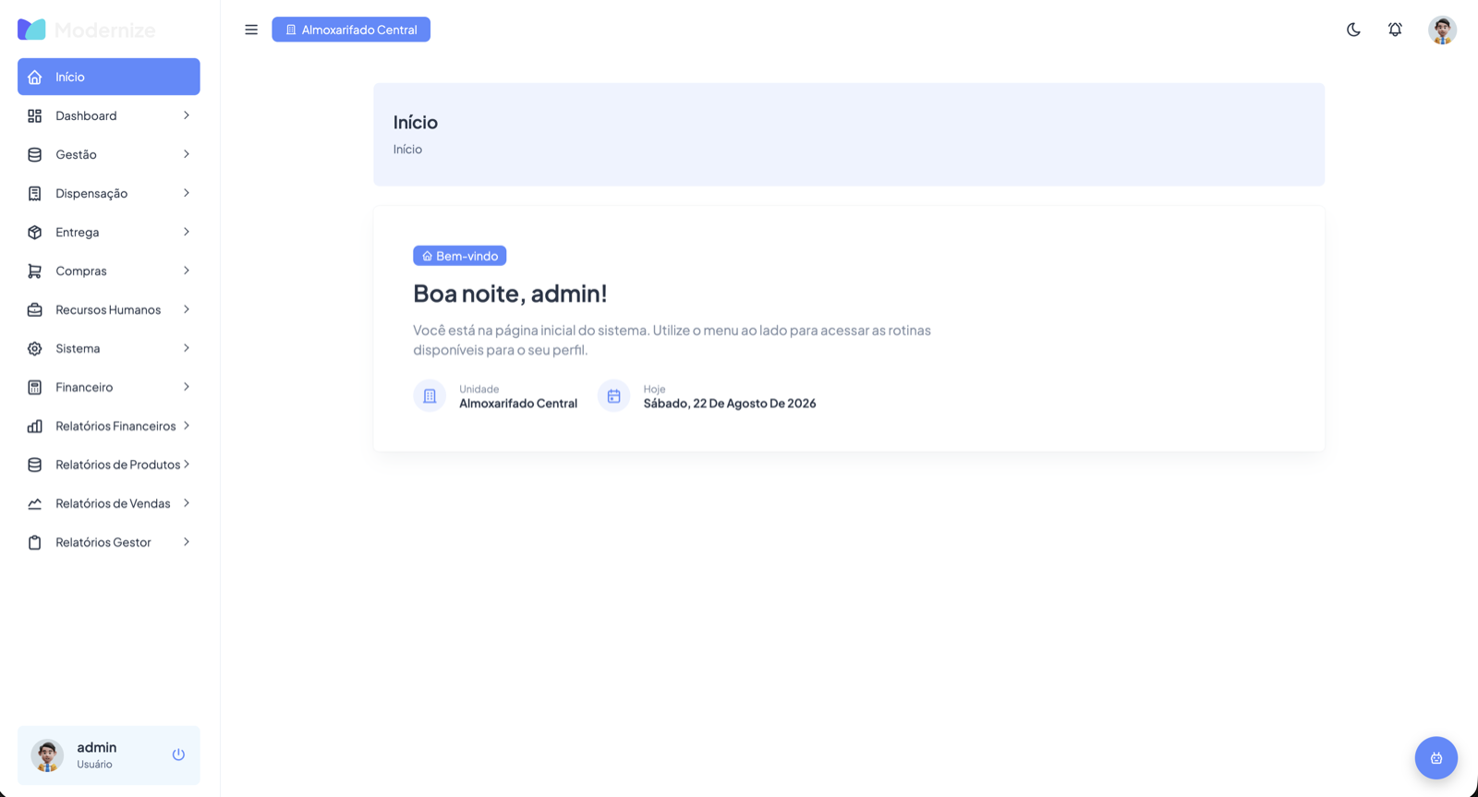Click the Entrega package icon
This screenshot has height=797, width=1478.
tap(35, 232)
